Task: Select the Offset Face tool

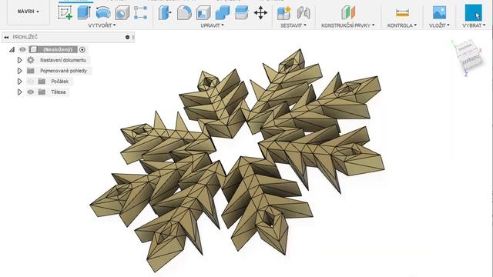Action: click(241, 13)
